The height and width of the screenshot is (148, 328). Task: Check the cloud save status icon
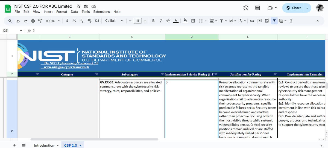(x=93, y=6)
